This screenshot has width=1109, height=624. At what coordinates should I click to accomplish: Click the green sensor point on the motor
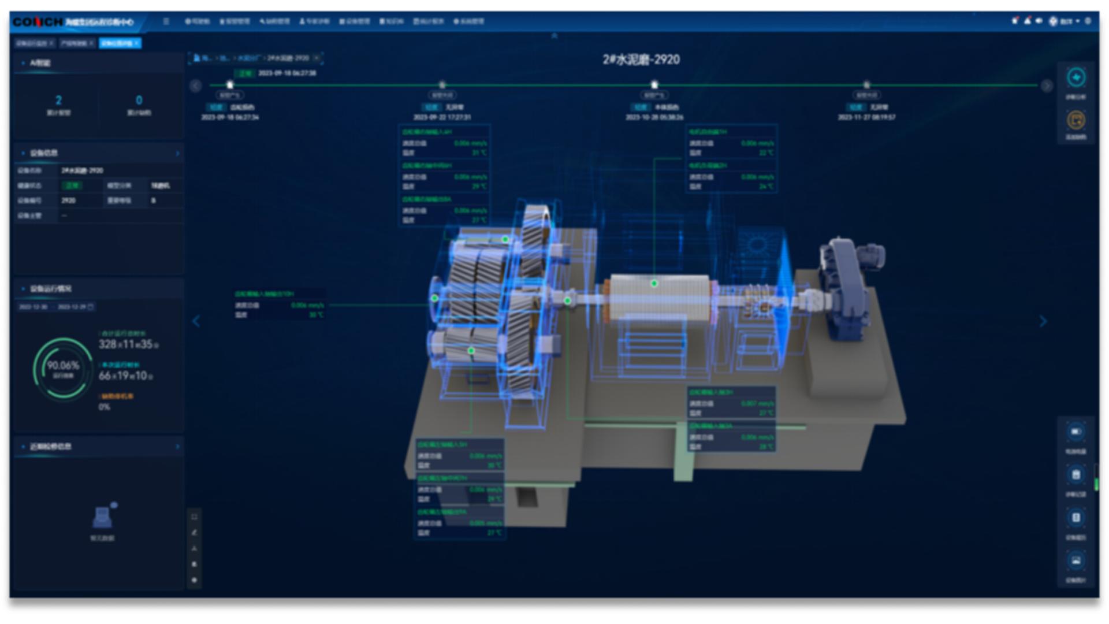(654, 283)
